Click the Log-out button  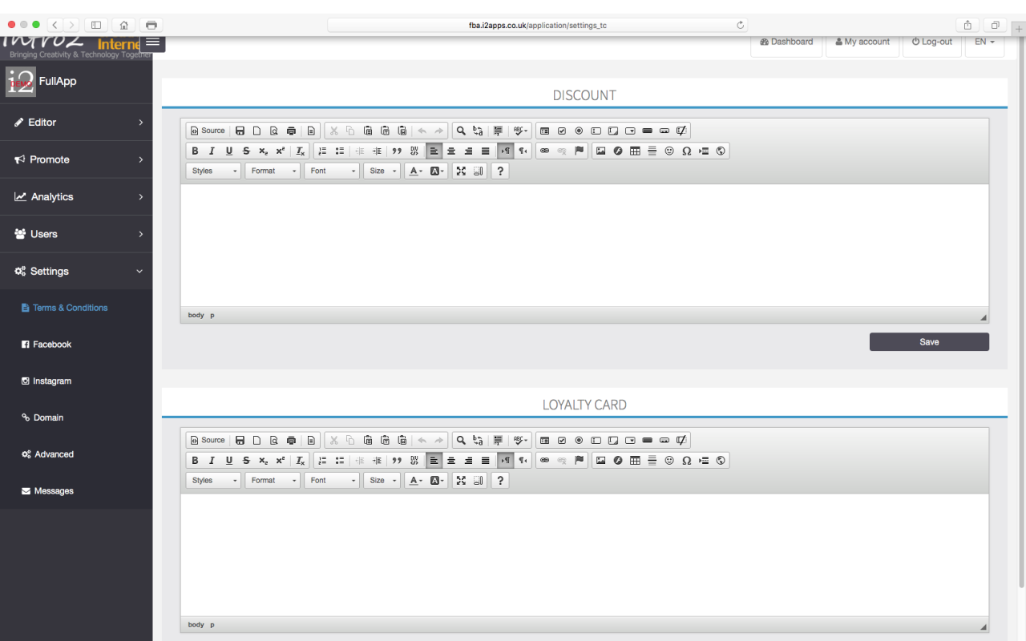coord(932,42)
